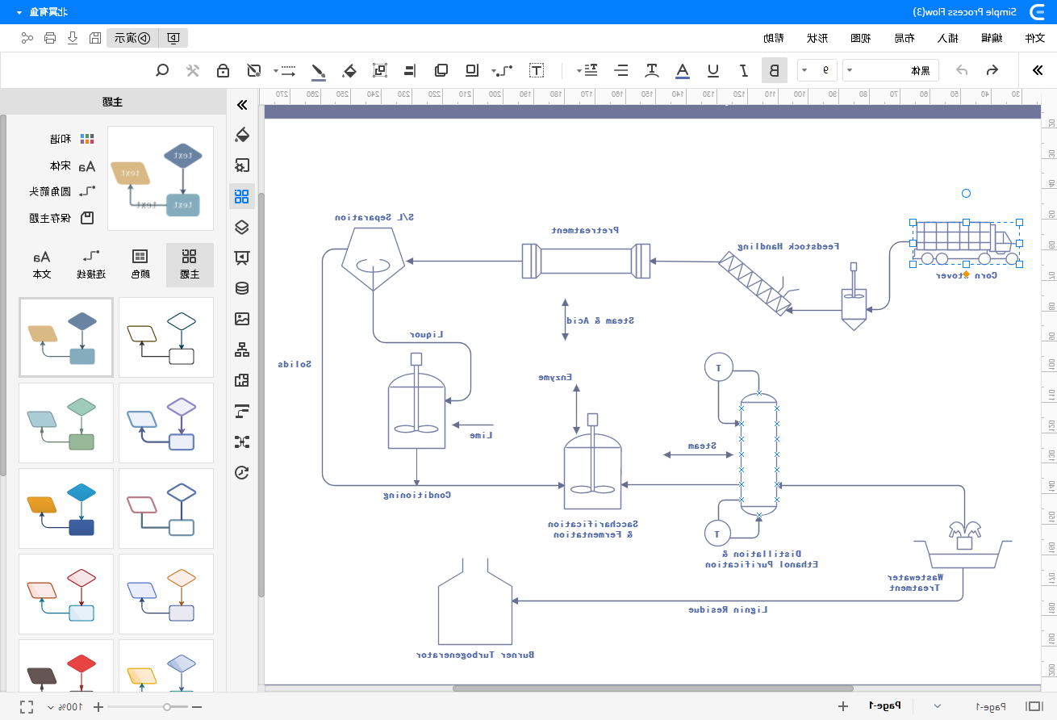Open the line arrow style dropdown
Image resolution: width=1057 pixels, height=720 pixels.
point(285,70)
